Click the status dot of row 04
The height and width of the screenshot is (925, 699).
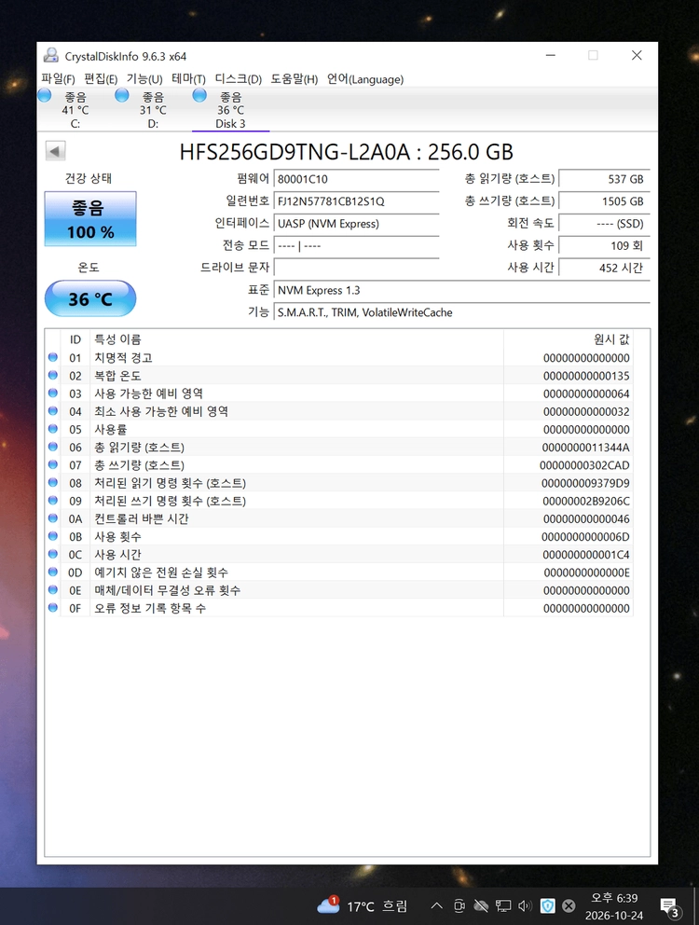[53, 410]
